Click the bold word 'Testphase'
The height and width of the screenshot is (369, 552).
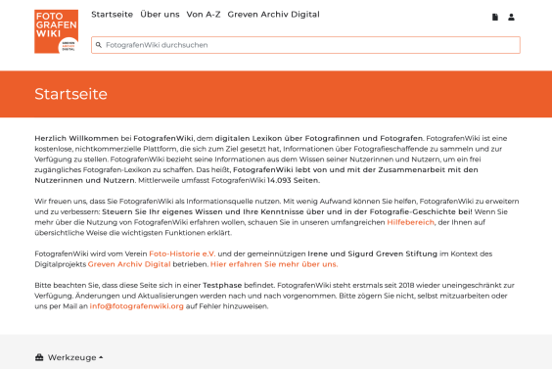222,285
